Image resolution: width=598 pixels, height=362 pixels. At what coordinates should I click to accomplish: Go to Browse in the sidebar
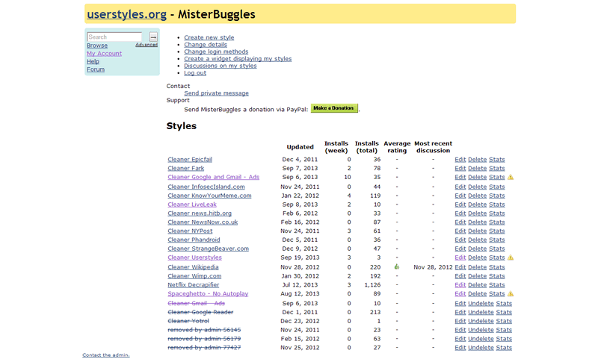[x=97, y=46]
